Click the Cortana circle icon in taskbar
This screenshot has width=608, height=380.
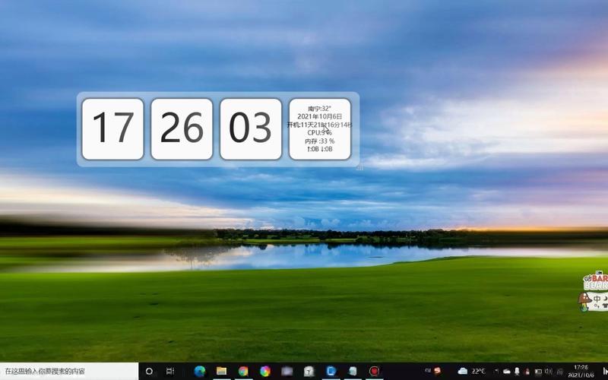point(149,371)
